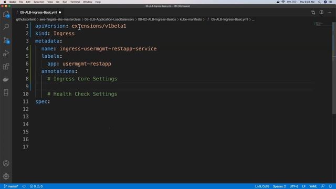Viewport: 336px width, 189px height.
Task: Change file encoding UTF-8
Action: point(294,186)
